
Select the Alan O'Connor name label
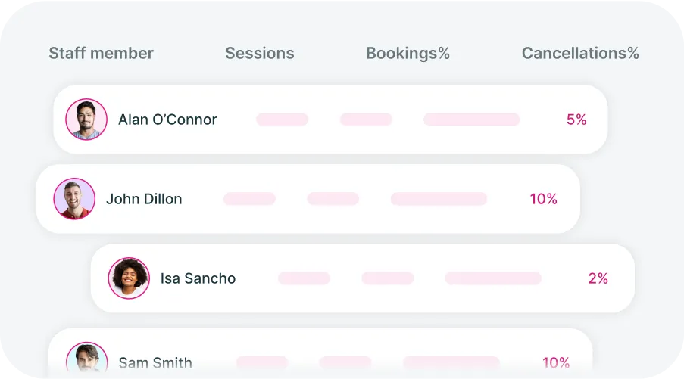click(167, 120)
